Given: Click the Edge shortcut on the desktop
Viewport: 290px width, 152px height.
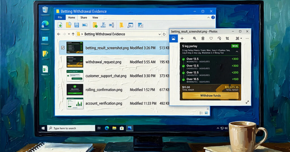Looking at the screenshot, I should point(45,24).
